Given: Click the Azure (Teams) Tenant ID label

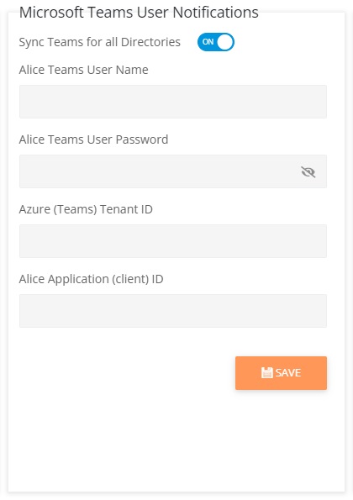Looking at the screenshot, I should [x=86, y=209].
